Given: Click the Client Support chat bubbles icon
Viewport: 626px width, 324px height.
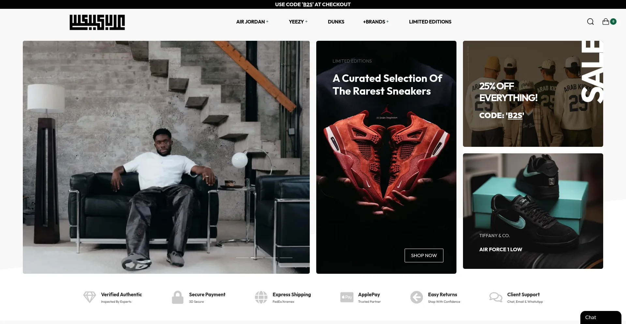Looking at the screenshot, I should click(x=496, y=297).
